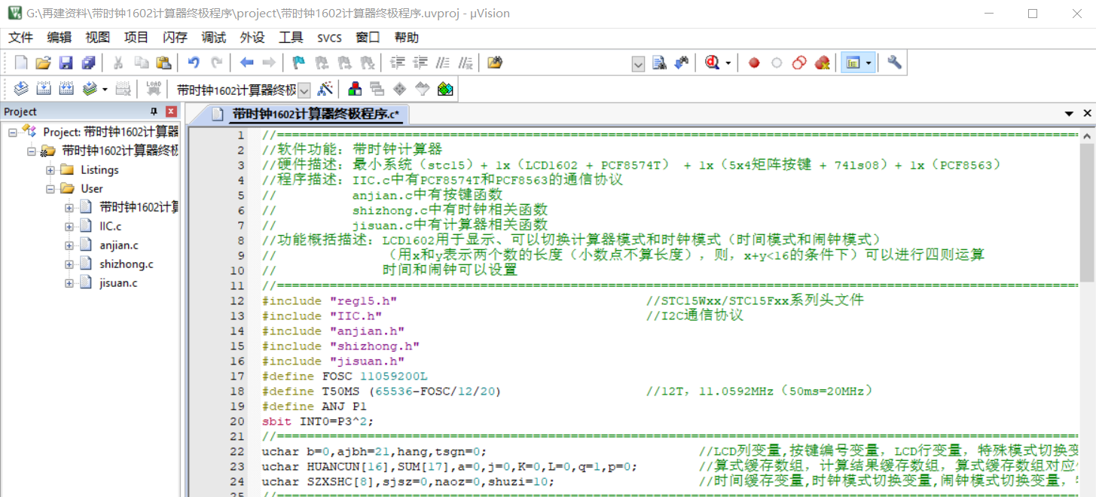Open the 项目 menu
This screenshot has width=1096, height=497.
[x=136, y=38]
